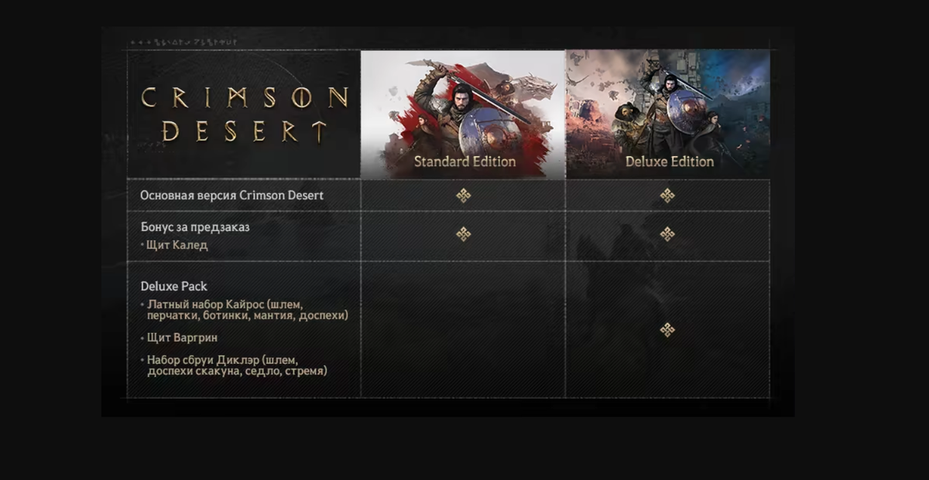Image resolution: width=929 pixels, height=480 pixels.
Task: Click the Standard Edition base game checkmark icon
Action: pos(463,196)
